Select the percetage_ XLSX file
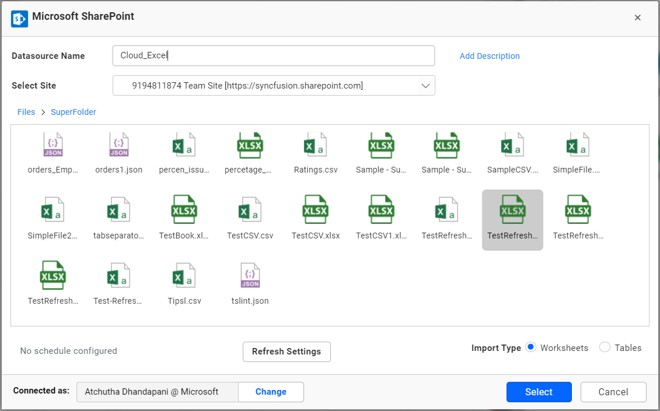 pos(250,153)
